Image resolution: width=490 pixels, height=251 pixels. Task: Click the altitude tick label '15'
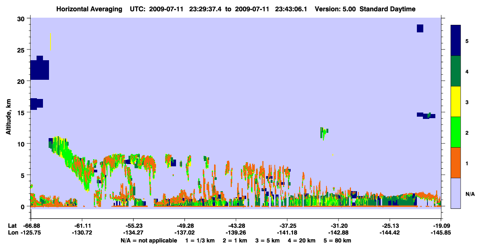coord(22,113)
